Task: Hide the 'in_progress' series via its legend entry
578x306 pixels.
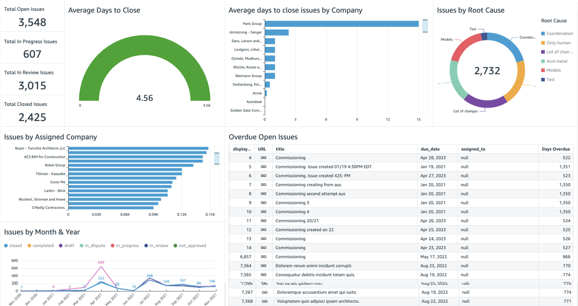Action: [125, 245]
